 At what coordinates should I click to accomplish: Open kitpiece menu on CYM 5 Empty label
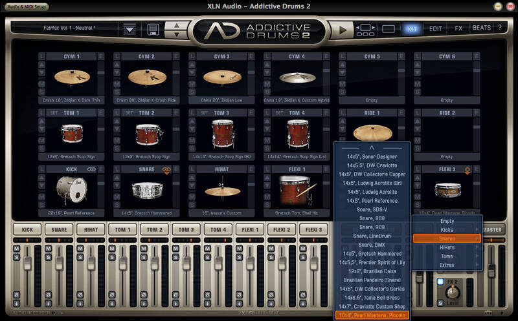tap(372, 100)
